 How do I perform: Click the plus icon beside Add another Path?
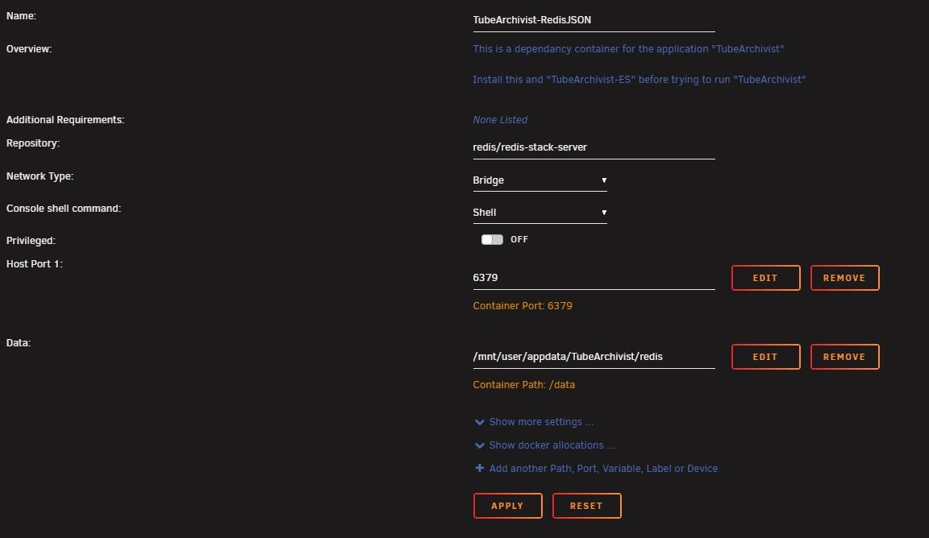pos(479,468)
